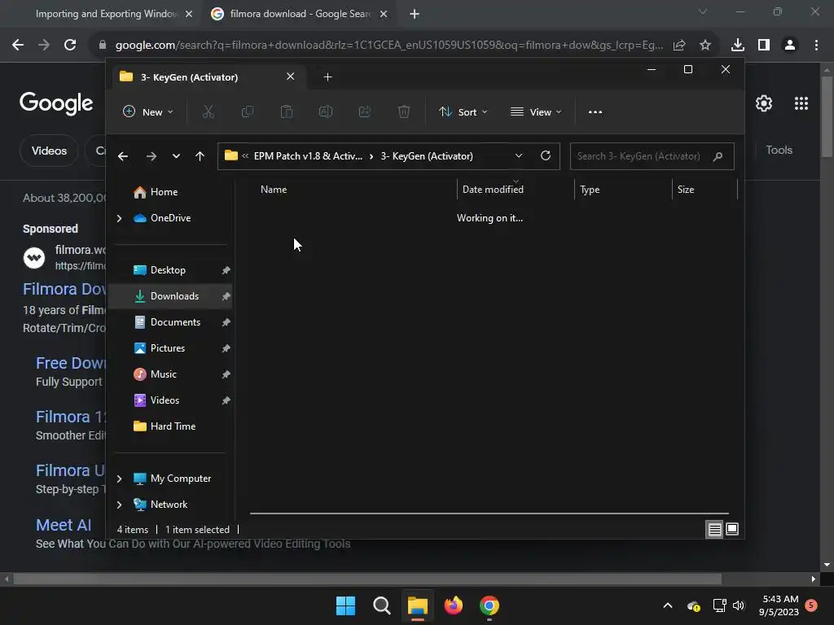
Task: Open Hard Time folder in navigation pane
Action: (171, 426)
